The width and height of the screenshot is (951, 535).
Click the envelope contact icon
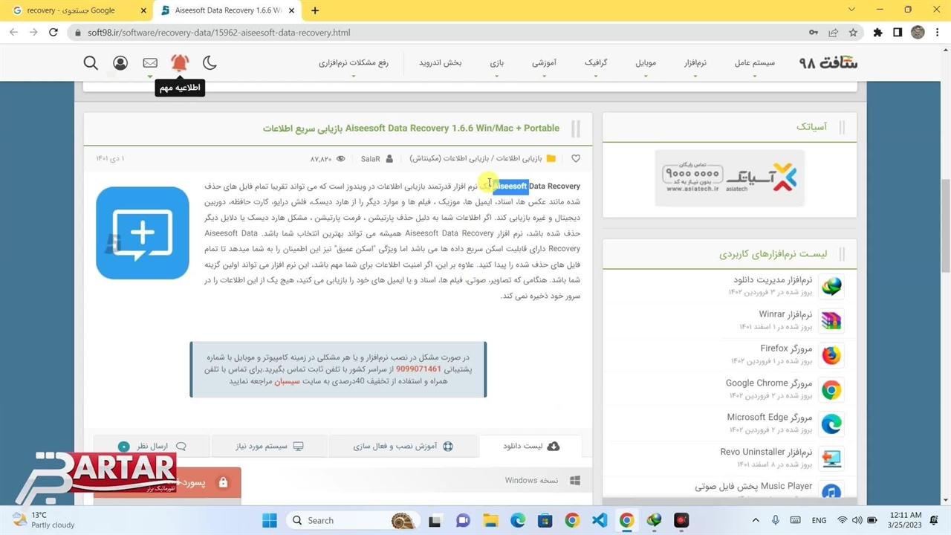pos(150,63)
